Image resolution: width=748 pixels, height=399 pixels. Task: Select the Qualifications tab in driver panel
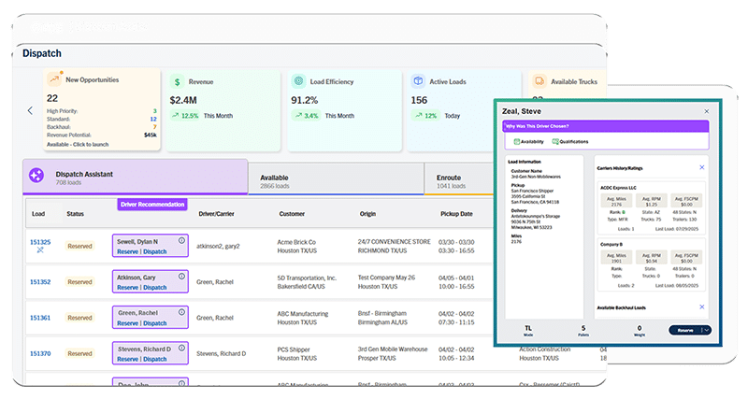(x=570, y=142)
